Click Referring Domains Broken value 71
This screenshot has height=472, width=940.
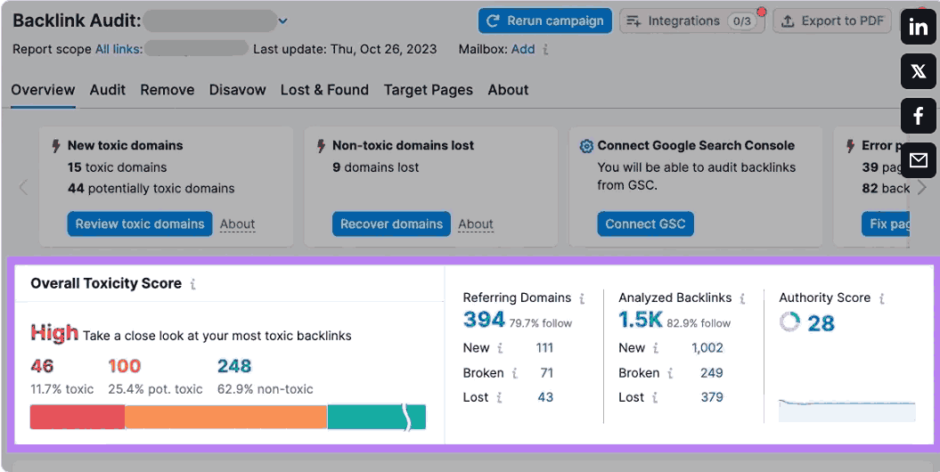[547, 373]
